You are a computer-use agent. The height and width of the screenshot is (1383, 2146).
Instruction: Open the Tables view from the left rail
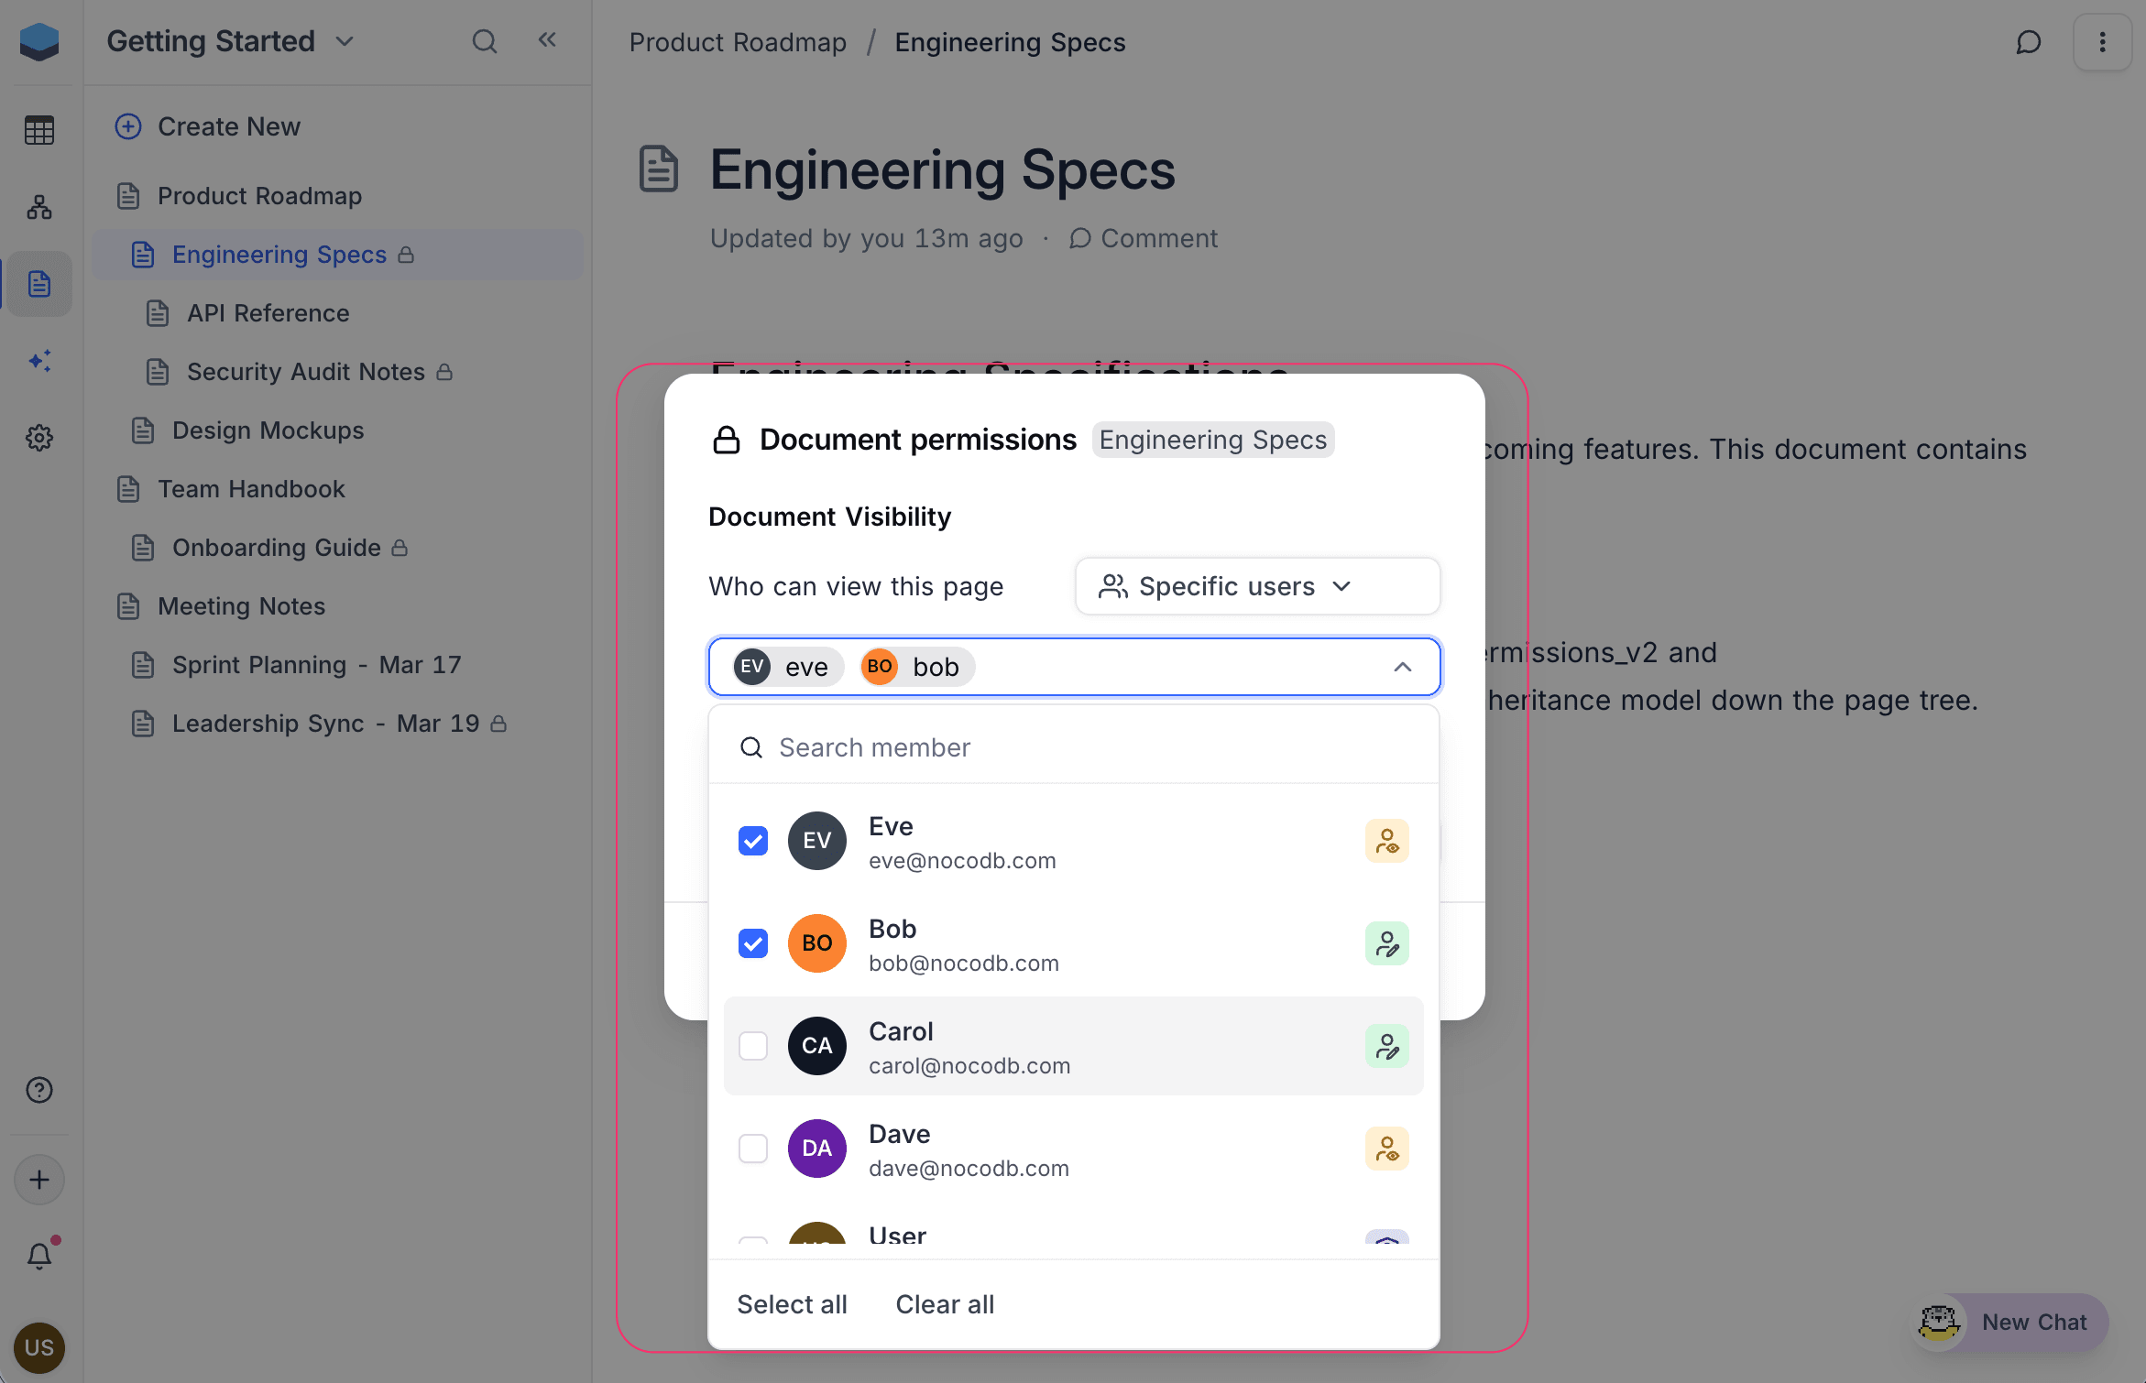tap(39, 130)
